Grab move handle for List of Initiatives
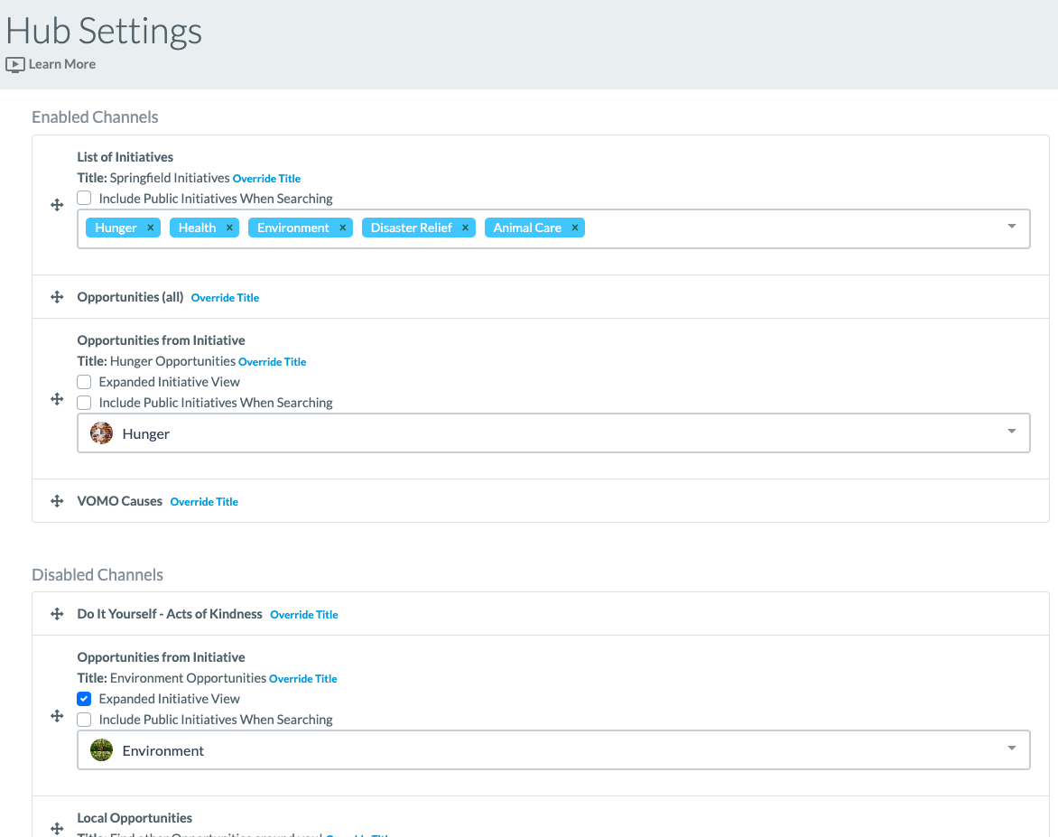The height and width of the screenshot is (837, 1058). [58, 205]
